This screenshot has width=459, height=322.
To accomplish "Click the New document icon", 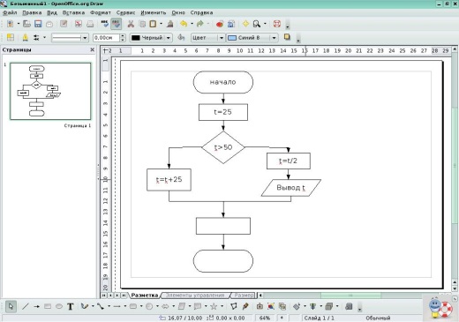I will (11, 24).
